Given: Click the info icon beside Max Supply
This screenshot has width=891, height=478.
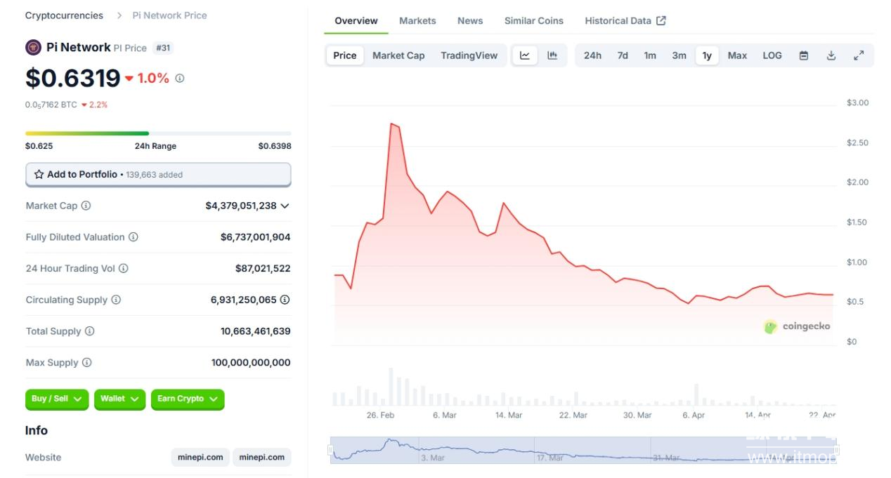Looking at the screenshot, I should 87,363.
